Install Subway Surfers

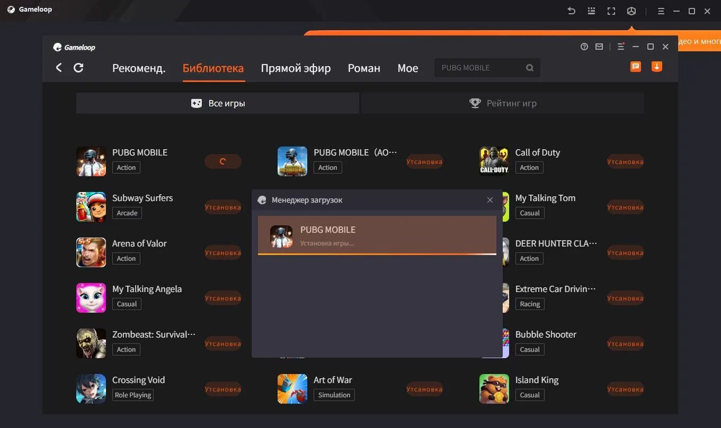point(223,207)
